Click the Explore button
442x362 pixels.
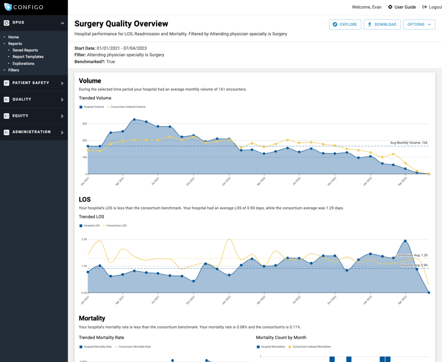(x=345, y=24)
